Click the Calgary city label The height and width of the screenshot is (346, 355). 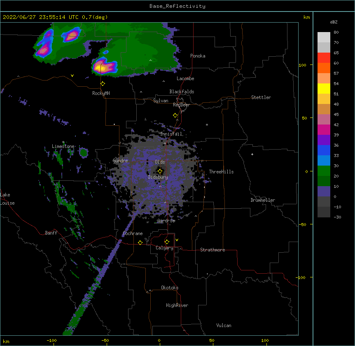pos(164,248)
